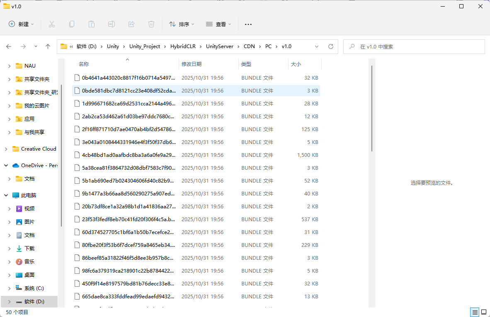This screenshot has width=490, height=317.
Task: Open the 排序 sort dropdown
Action: coord(182,24)
